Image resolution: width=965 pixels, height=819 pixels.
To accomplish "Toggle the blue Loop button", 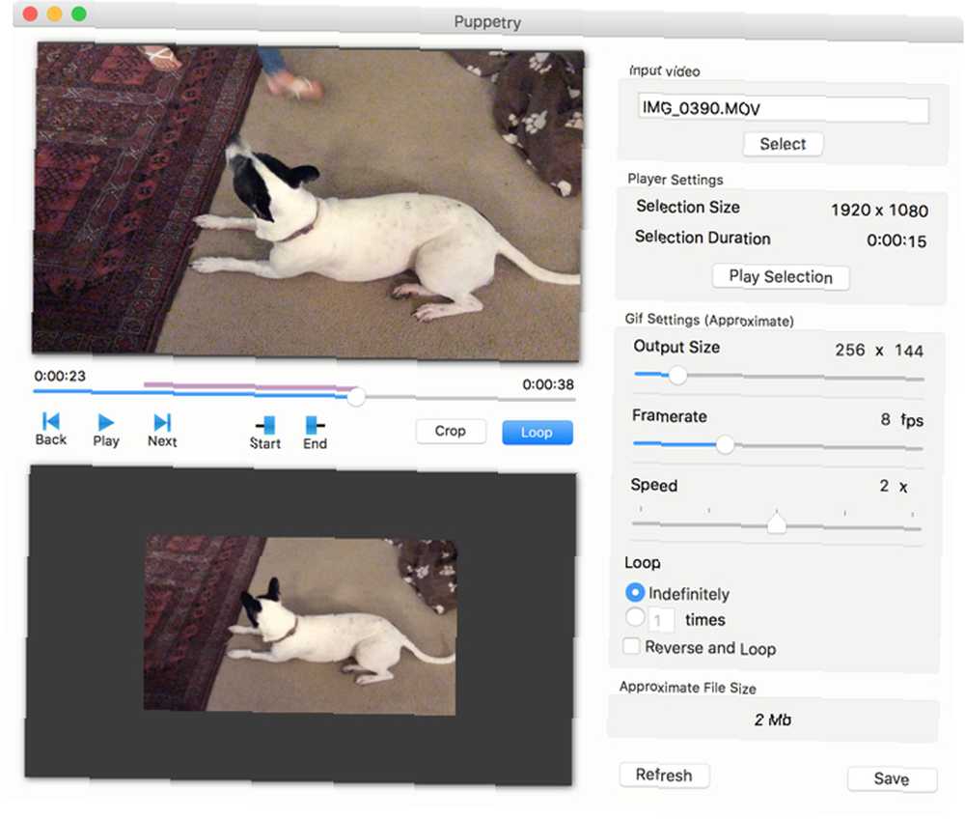I will [538, 433].
